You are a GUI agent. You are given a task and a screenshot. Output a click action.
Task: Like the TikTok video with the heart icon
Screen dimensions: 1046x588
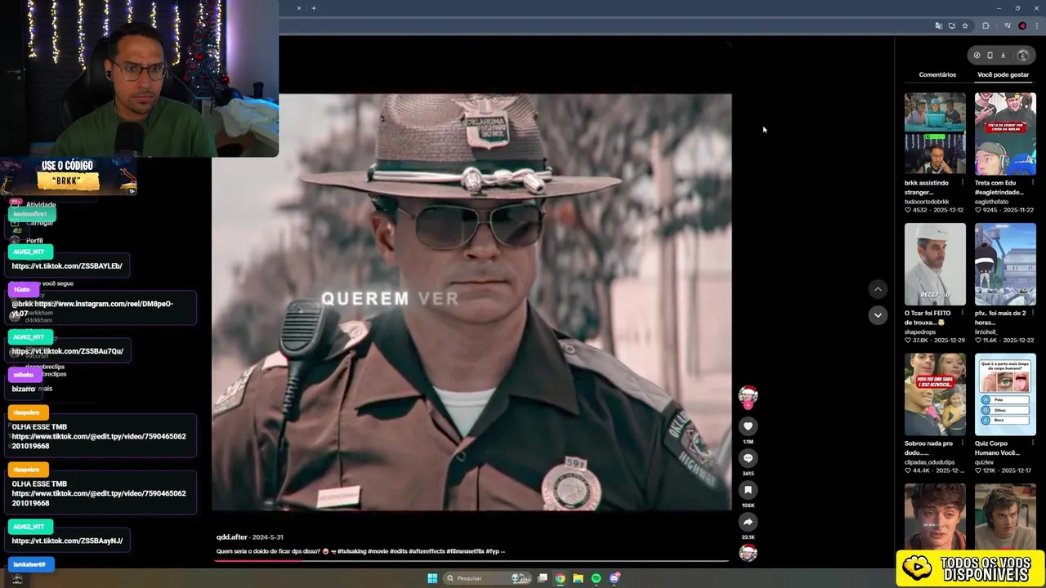click(748, 426)
